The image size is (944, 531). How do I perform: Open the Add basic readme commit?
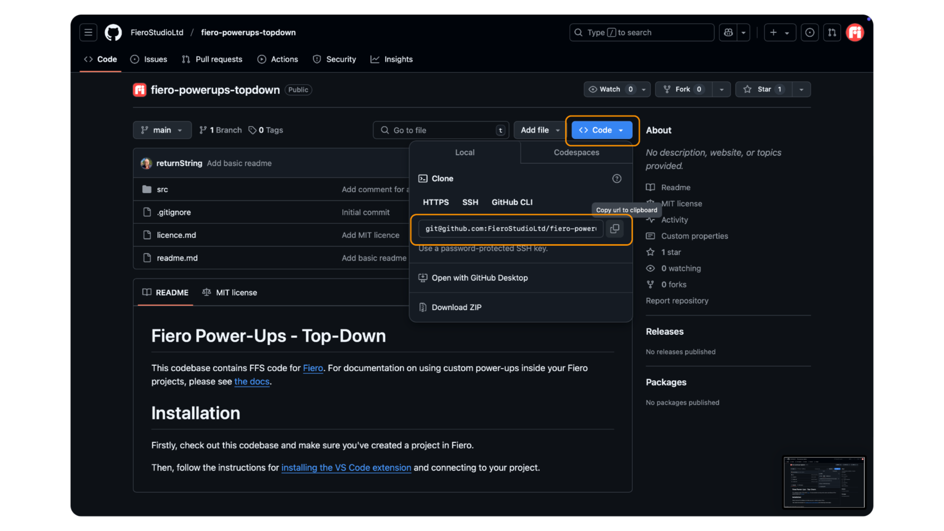click(239, 163)
